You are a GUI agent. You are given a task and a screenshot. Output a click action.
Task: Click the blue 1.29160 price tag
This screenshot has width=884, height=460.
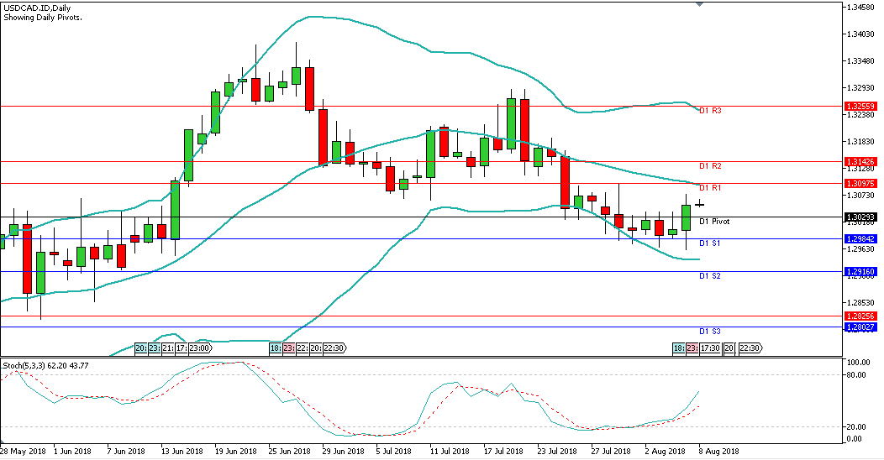pos(860,272)
